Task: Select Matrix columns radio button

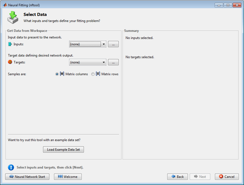Action: click(57, 74)
